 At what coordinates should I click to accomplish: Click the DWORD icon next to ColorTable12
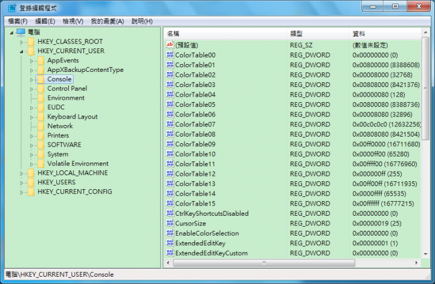coord(170,173)
